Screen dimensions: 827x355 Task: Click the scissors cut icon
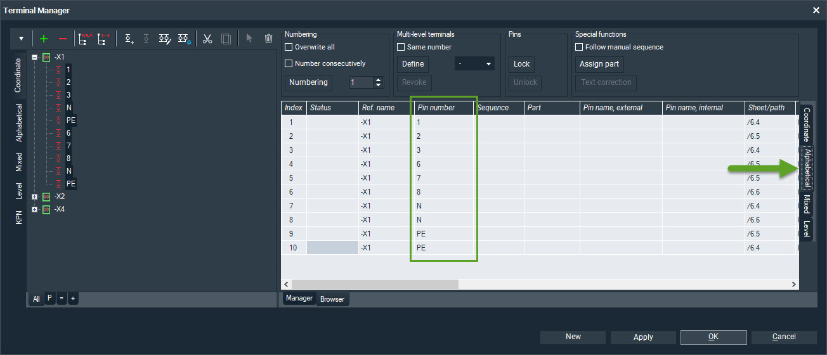click(207, 39)
